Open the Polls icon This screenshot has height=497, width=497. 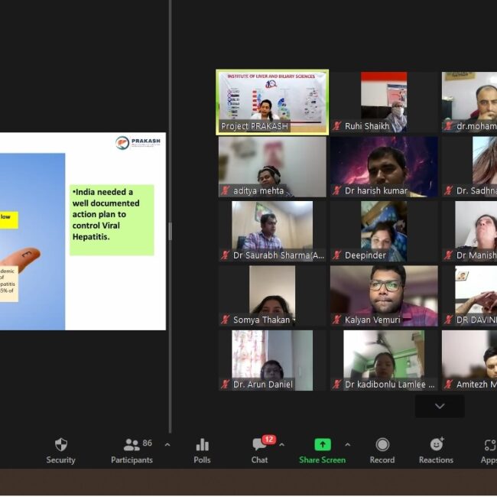(202, 450)
